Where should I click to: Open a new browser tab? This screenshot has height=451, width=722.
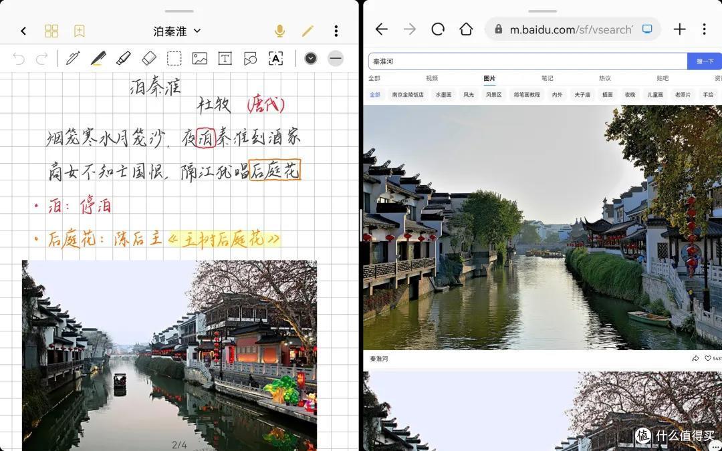click(680, 29)
